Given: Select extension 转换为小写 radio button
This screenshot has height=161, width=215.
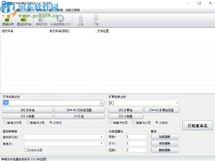Looking at the screenshot, I should pyautogui.click(x=134, y=122).
